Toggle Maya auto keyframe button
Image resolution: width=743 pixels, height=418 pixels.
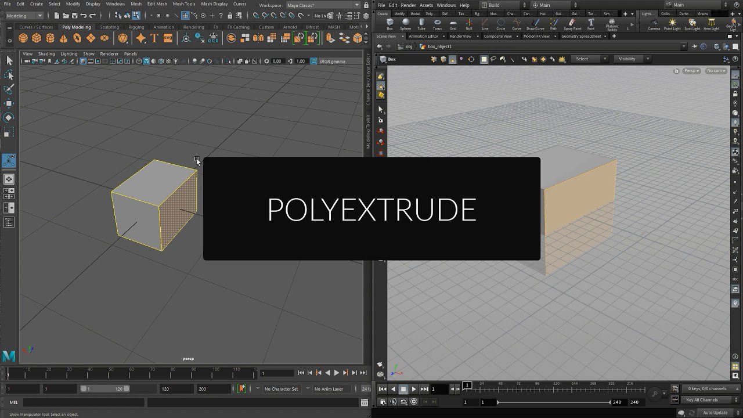pyautogui.click(x=242, y=388)
